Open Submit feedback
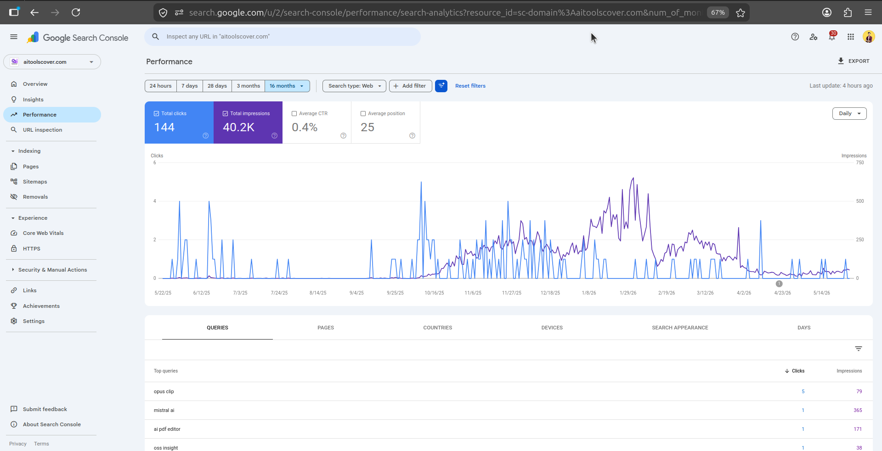 [x=45, y=409]
